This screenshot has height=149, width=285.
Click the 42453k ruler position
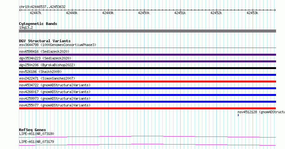pyautogui.click(x=252, y=13)
